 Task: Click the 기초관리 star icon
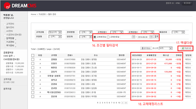pyautogui.click(x=5, y=43)
